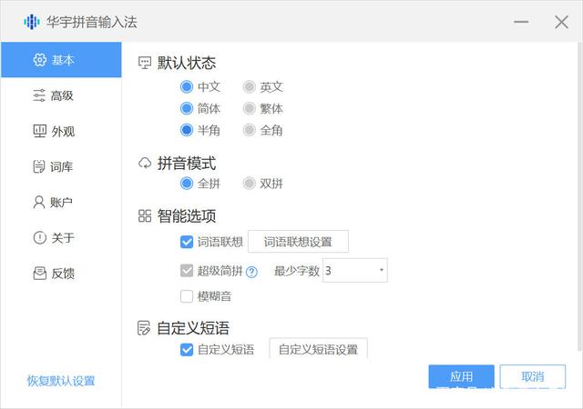Click the grid icon next to 智能选项

(x=145, y=215)
